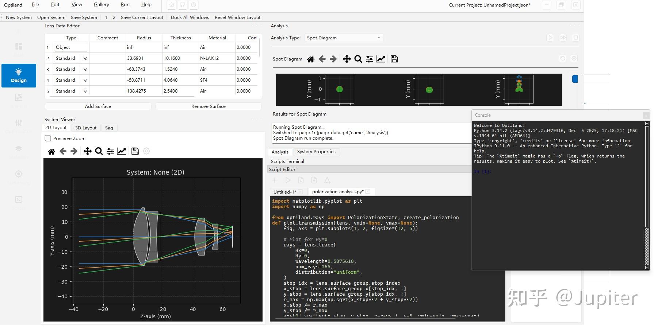This screenshot has width=654, height=327.
Task: Activate the pan tool in System Viewer toolbar
Action: coord(87,151)
